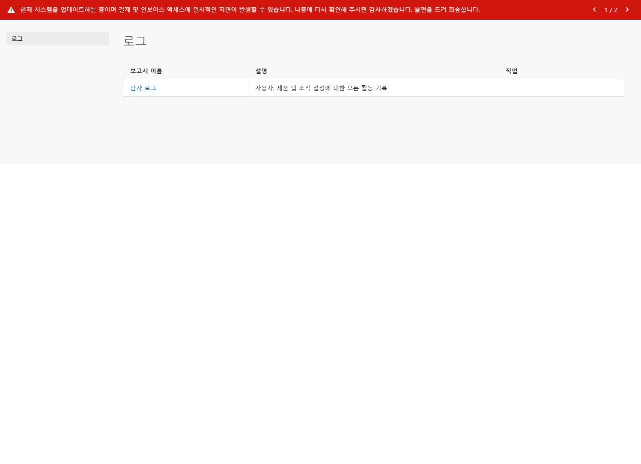641x464 pixels.
Task: Click the 1 / 2 banner page indicator
Action: [611, 10]
